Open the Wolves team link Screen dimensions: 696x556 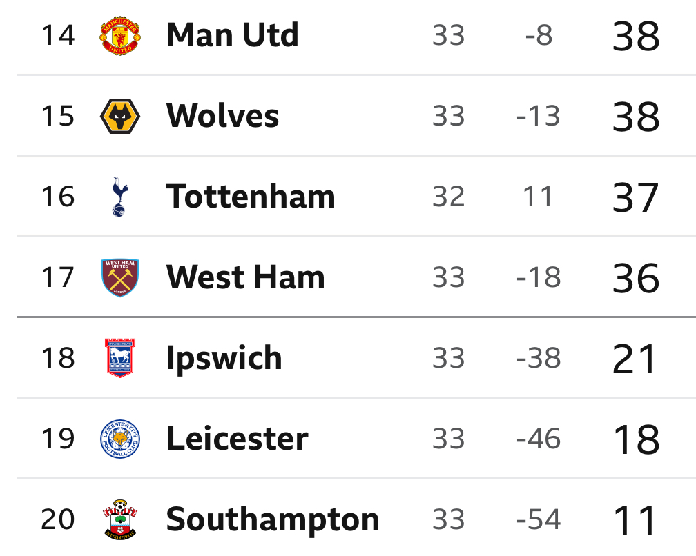(223, 116)
